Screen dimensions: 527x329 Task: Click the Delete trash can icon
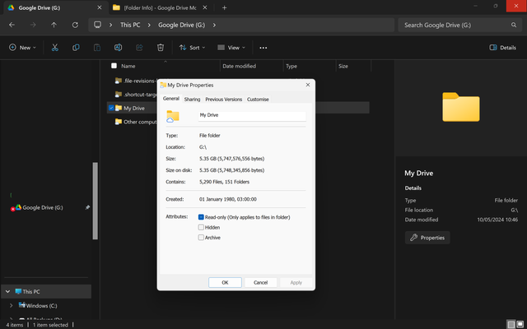(161, 48)
